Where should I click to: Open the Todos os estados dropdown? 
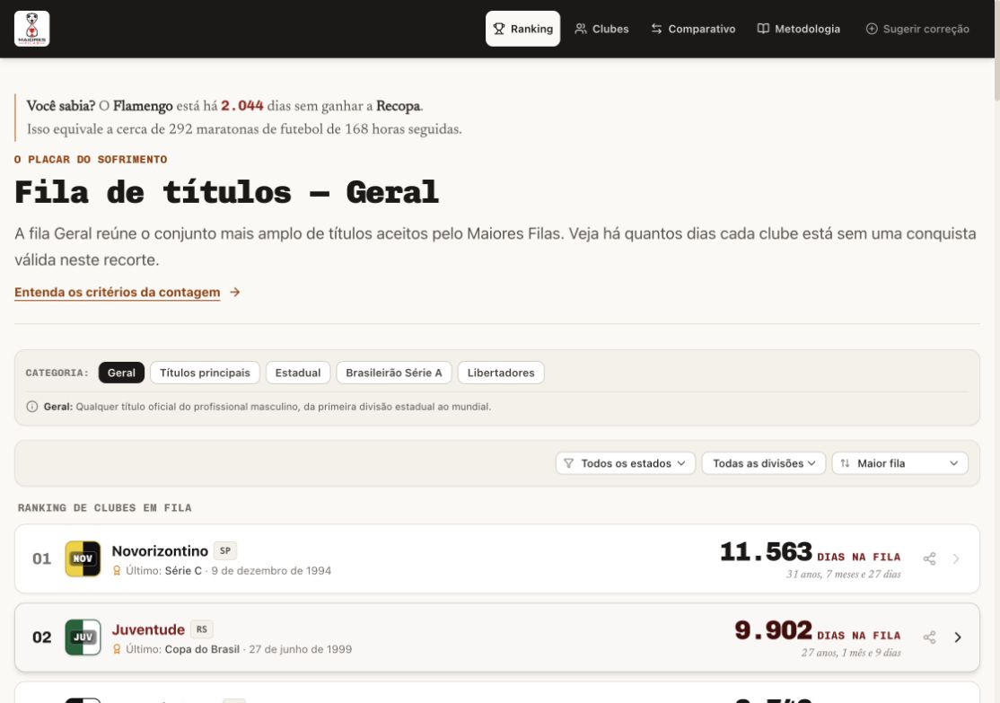[x=625, y=463]
